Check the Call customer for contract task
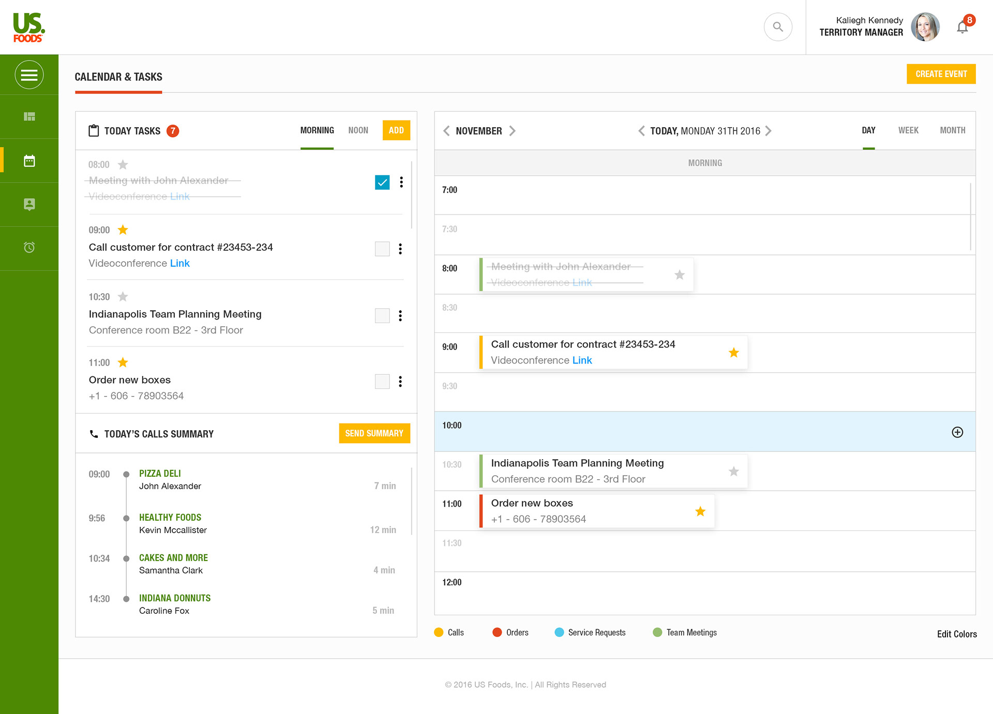 [382, 249]
